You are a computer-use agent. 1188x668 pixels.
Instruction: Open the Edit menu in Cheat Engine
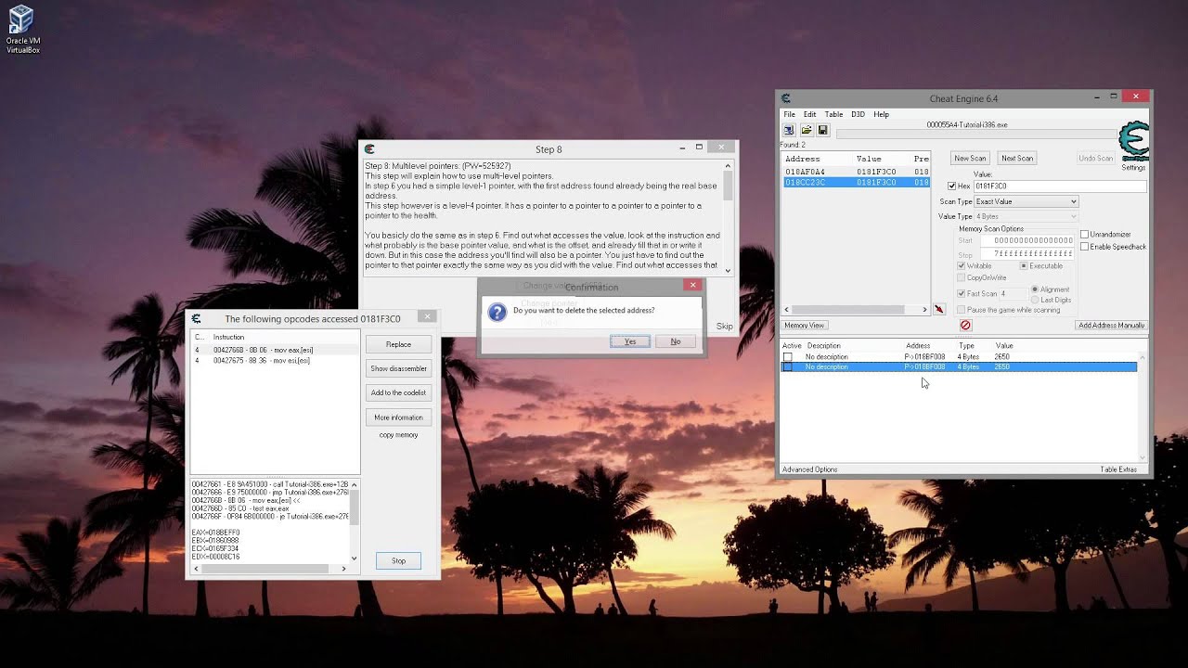click(x=810, y=114)
